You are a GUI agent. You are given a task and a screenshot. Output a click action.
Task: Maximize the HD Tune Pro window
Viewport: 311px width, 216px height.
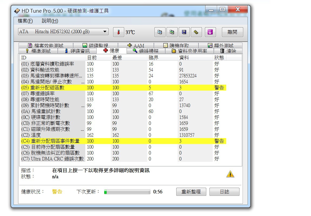point(222,9)
